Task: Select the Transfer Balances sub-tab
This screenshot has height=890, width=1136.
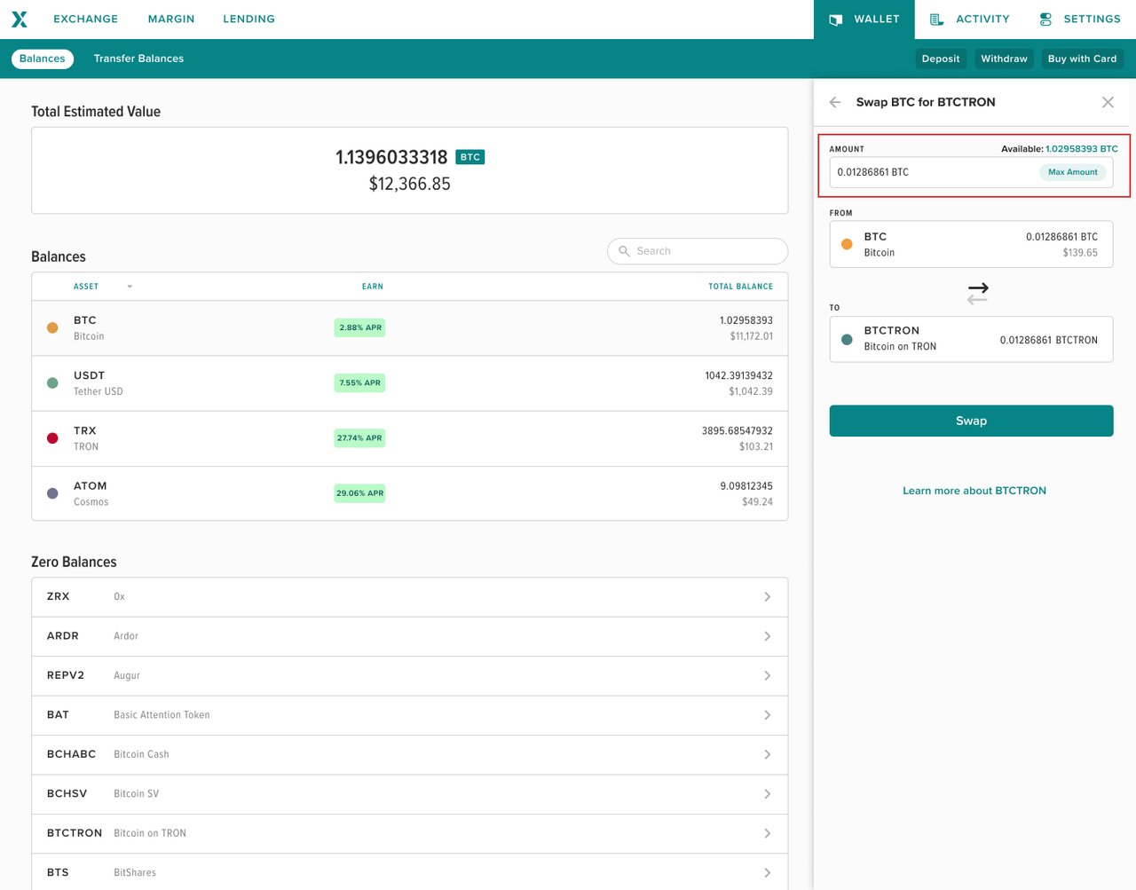Action: pos(138,59)
